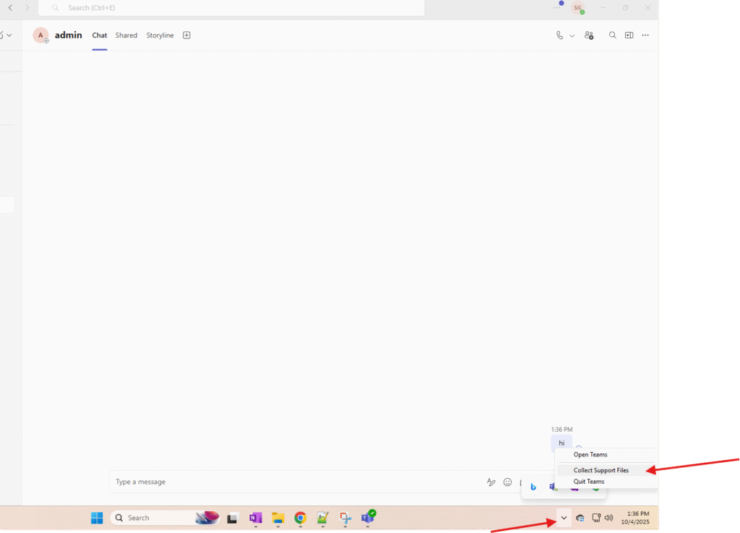Image resolution: width=740 pixels, height=533 pixels.
Task: Click Quit Teams in context menu
Action: click(588, 482)
